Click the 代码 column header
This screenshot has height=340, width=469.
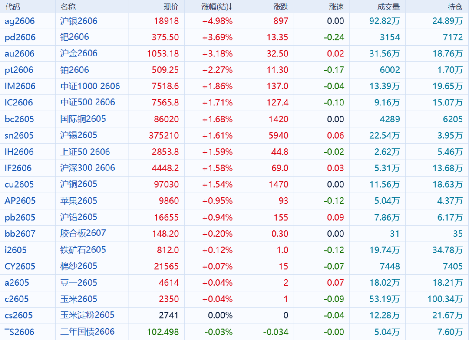click(x=13, y=7)
